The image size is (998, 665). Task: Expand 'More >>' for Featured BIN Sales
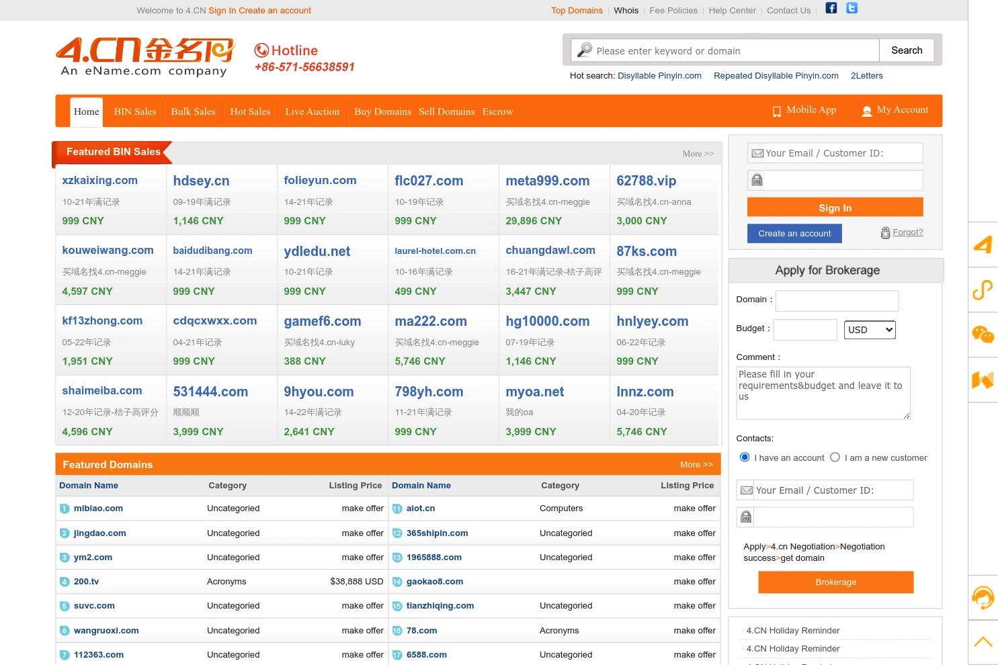click(698, 153)
